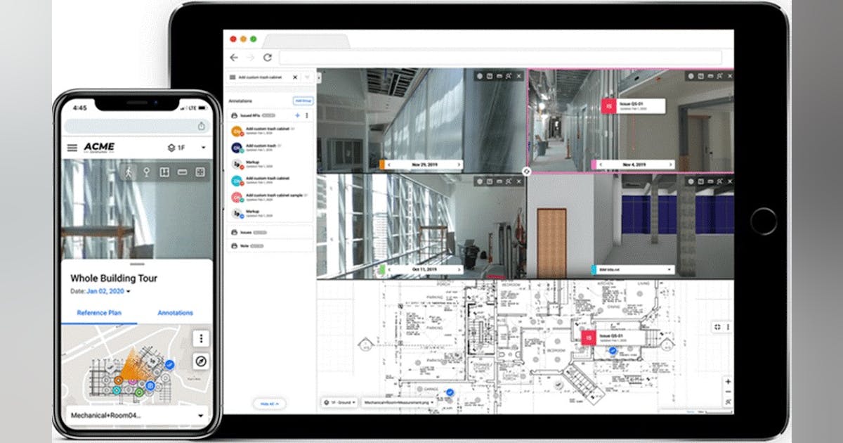Open the three-dot menu next to Issued RFIs
Viewport: 843px width, 443px height.
point(306,115)
